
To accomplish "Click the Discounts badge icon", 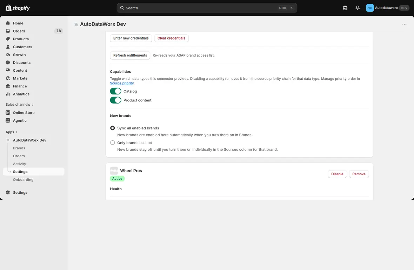I will click(8, 63).
